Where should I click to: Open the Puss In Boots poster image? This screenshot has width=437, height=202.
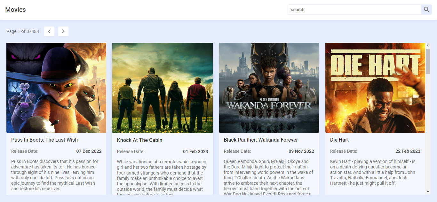[x=56, y=88]
